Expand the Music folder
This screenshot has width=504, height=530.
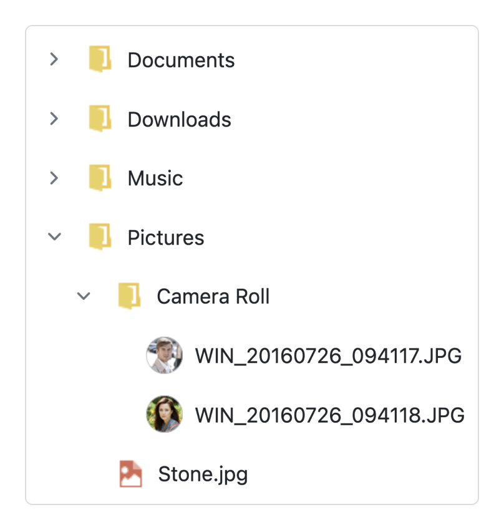pos(54,178)
